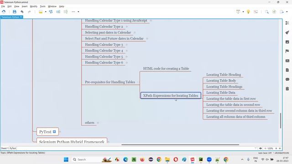This screenshot has width=292, height=164.
Task: Select HTML code for creating a Table topic
Action: [x=166, y=69]
